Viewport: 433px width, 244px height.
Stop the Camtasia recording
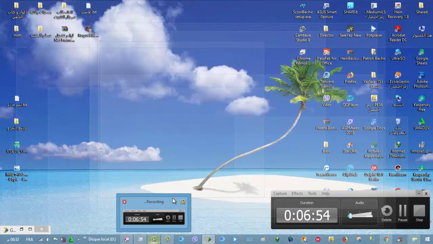pos(419,213)
